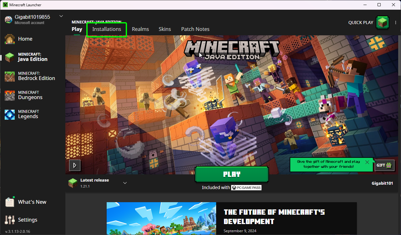This screenshot has height=235, width=401.
Task: Click the vertical scrollbar of main content
Action: click(399, 56)
